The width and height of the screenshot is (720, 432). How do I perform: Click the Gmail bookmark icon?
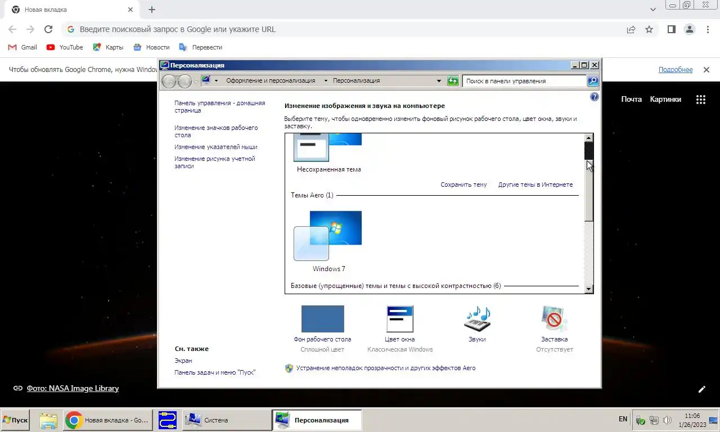pyautogui.click(x=12, y=47)
